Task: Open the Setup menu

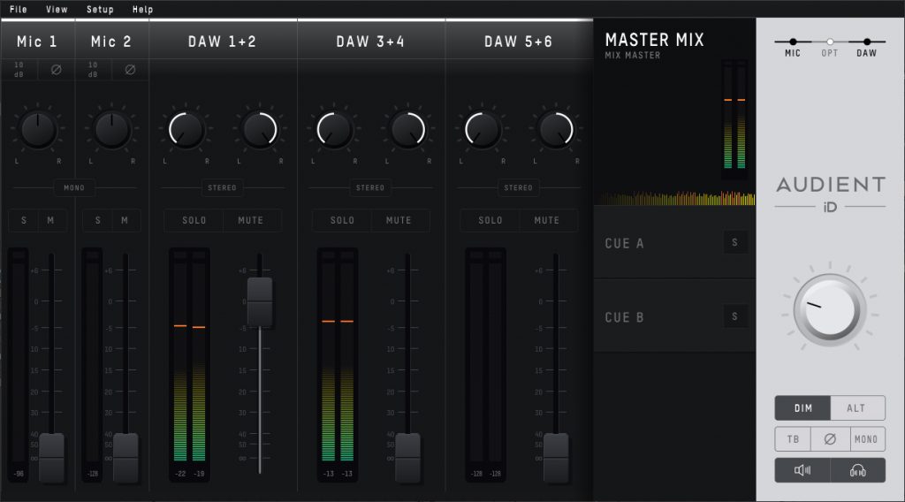Action: click(x=100, y=9)
